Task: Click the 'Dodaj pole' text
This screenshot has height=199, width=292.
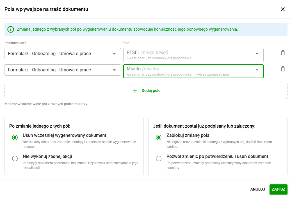Action: [151, 91]
